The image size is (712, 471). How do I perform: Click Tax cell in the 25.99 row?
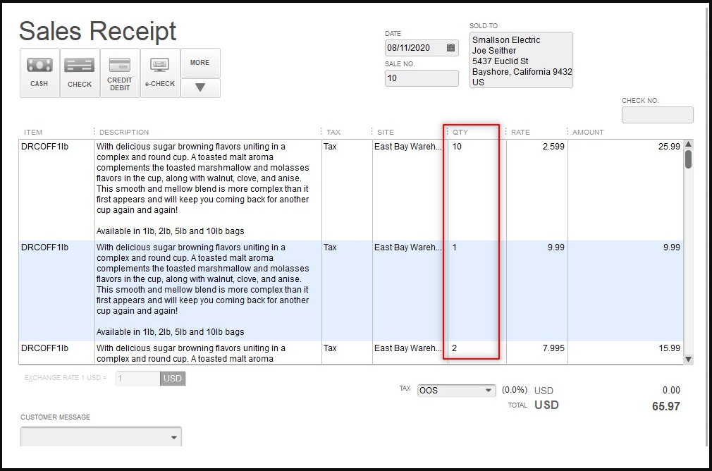pyautogui.click(x=347, y=190)
